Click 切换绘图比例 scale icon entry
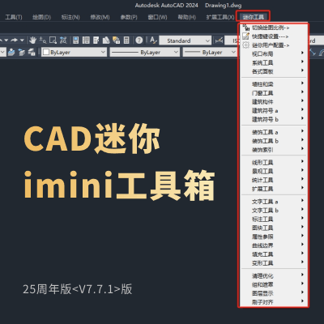The image size is (324, 324). pyautogui.click(x=273, y=28)
